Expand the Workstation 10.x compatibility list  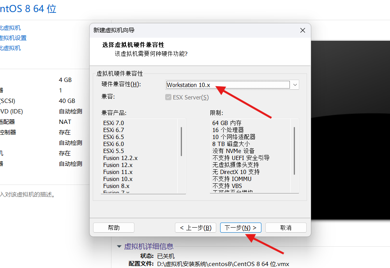[295, 85]
